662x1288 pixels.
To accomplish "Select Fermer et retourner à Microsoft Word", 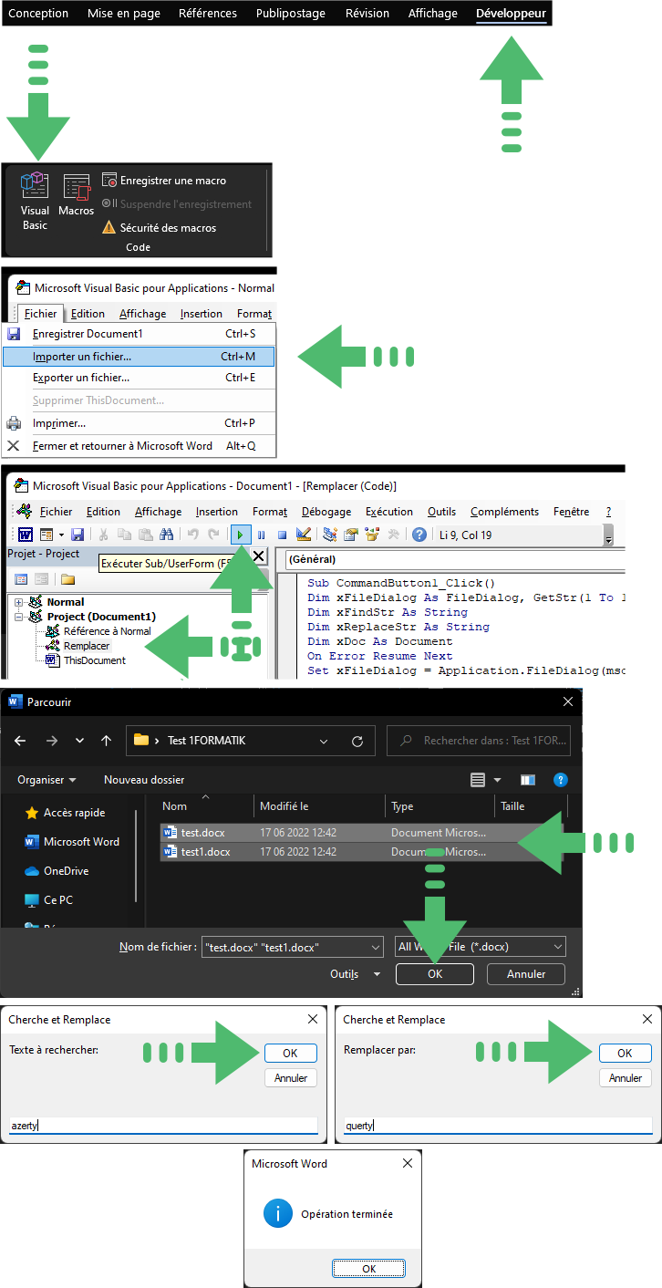I will 139,446.
